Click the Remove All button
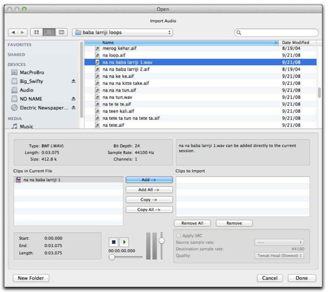Viewport: 328px width, 292px height. click(x=192, y=223)
